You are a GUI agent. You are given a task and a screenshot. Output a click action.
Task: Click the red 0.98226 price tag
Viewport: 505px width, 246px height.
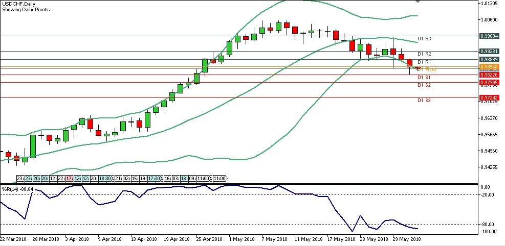point(490,75)
